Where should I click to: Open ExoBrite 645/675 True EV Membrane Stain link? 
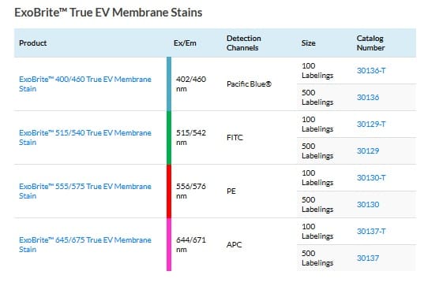pyautogui.click(x=85, y=245)
